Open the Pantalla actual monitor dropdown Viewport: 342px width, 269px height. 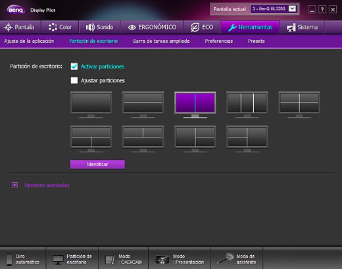pos(292,9)
